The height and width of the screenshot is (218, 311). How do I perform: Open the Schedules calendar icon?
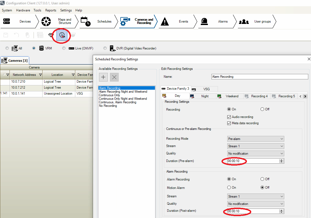(85, 21)
